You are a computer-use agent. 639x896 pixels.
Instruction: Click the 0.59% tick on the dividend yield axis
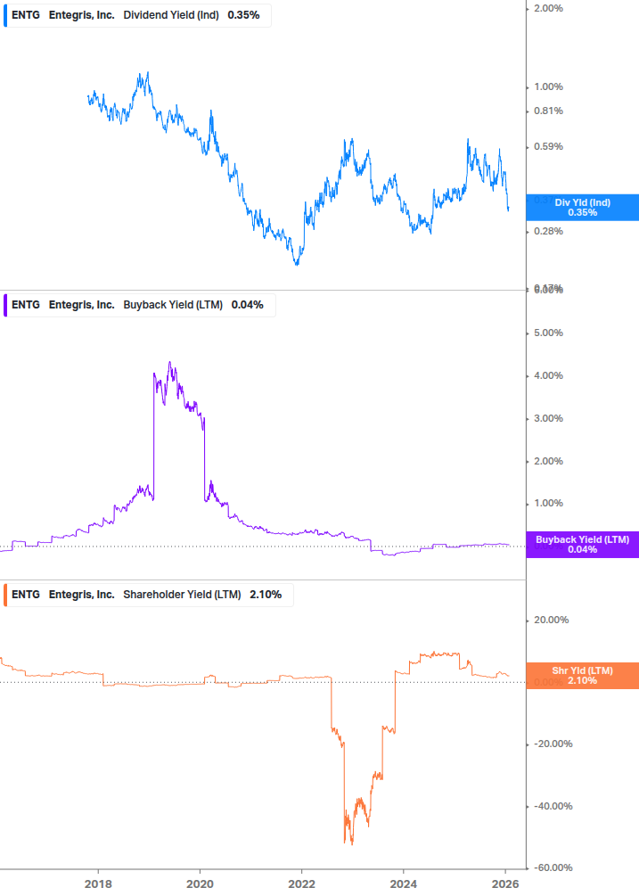[x=548, y=147]
